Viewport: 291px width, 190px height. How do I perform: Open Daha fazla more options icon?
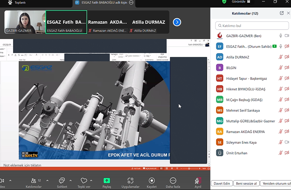coord(173,181)
